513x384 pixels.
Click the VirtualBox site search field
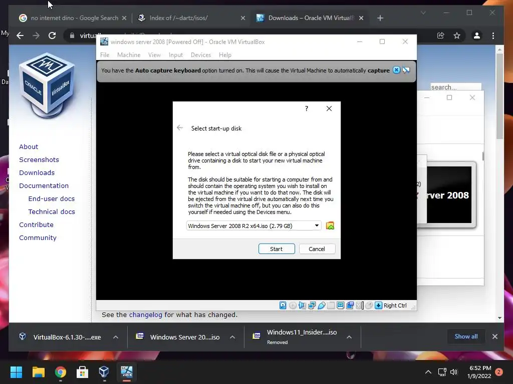click(x=456, y=87)
